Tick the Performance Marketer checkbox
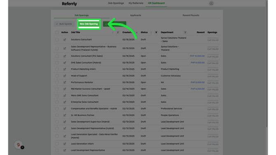This screenshot has width=276, height=155. click(x=57, y=82)
